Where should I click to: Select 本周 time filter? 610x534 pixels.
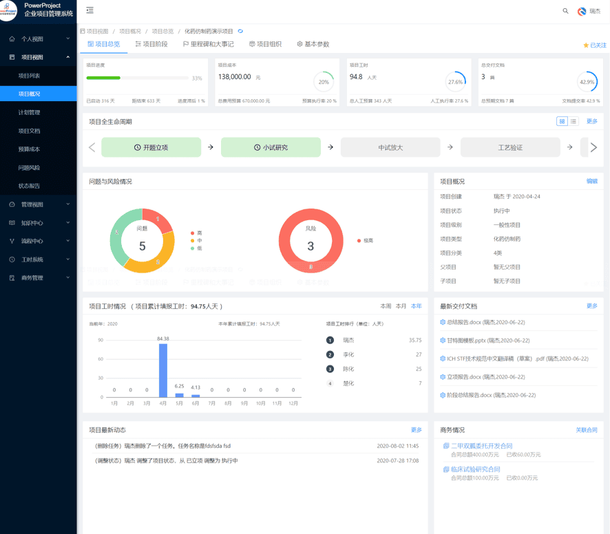coord(386,306)
